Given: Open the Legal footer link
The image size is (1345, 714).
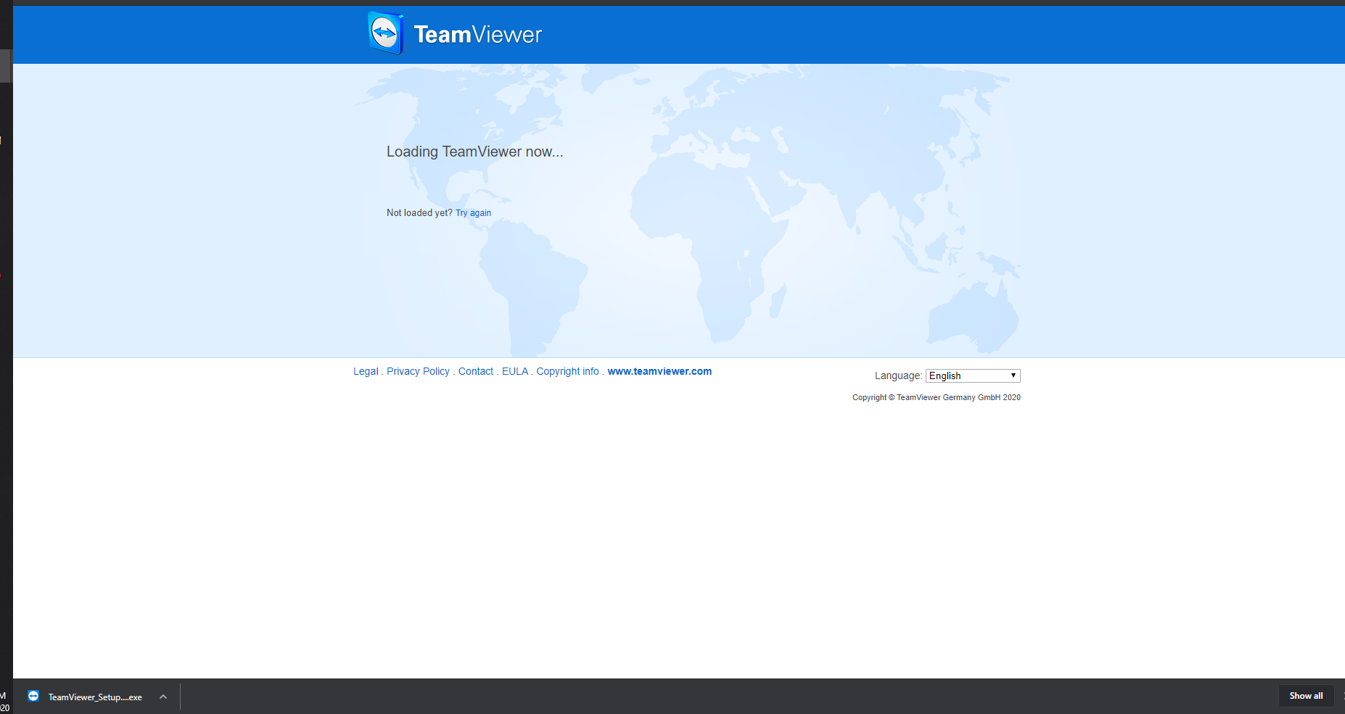Looking at the screenshot, I should [366, 371].
